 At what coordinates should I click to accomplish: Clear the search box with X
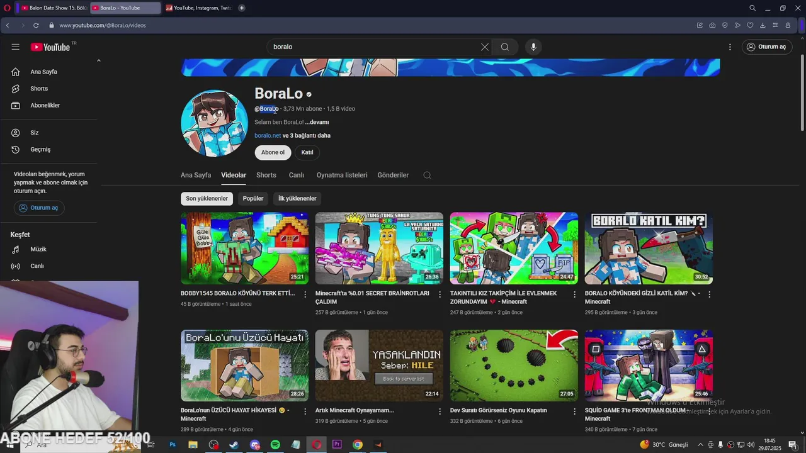tap(485, 47)
